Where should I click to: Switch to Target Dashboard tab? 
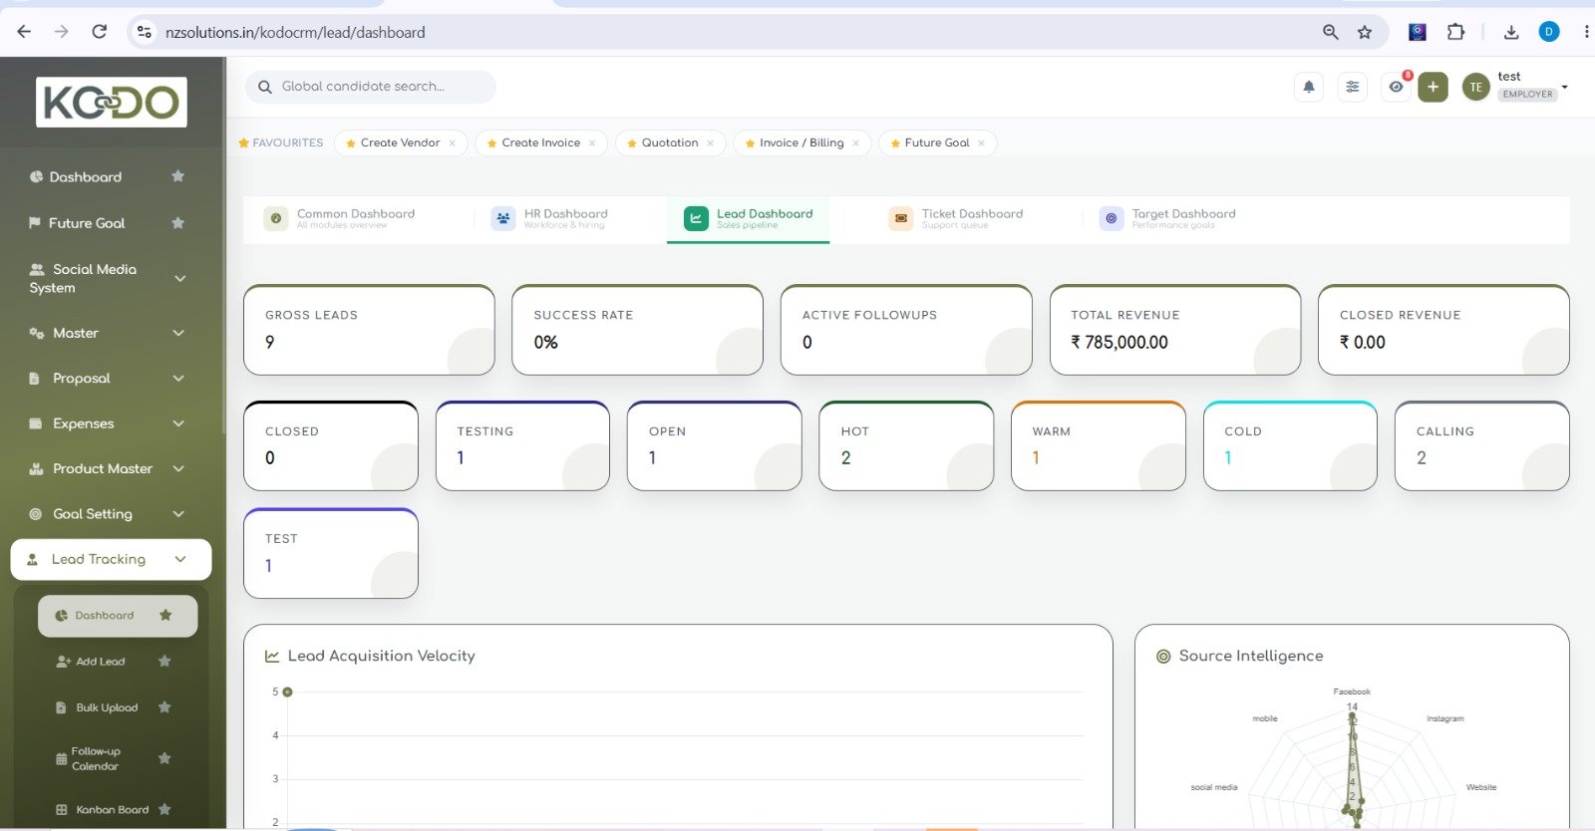tap(1167, 218)
